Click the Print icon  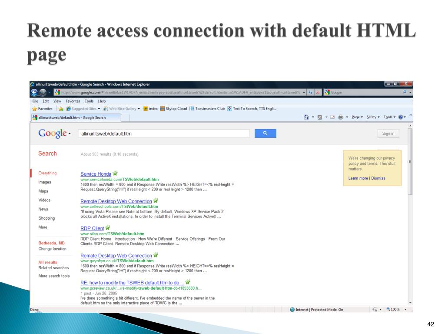tap(341, 117)
